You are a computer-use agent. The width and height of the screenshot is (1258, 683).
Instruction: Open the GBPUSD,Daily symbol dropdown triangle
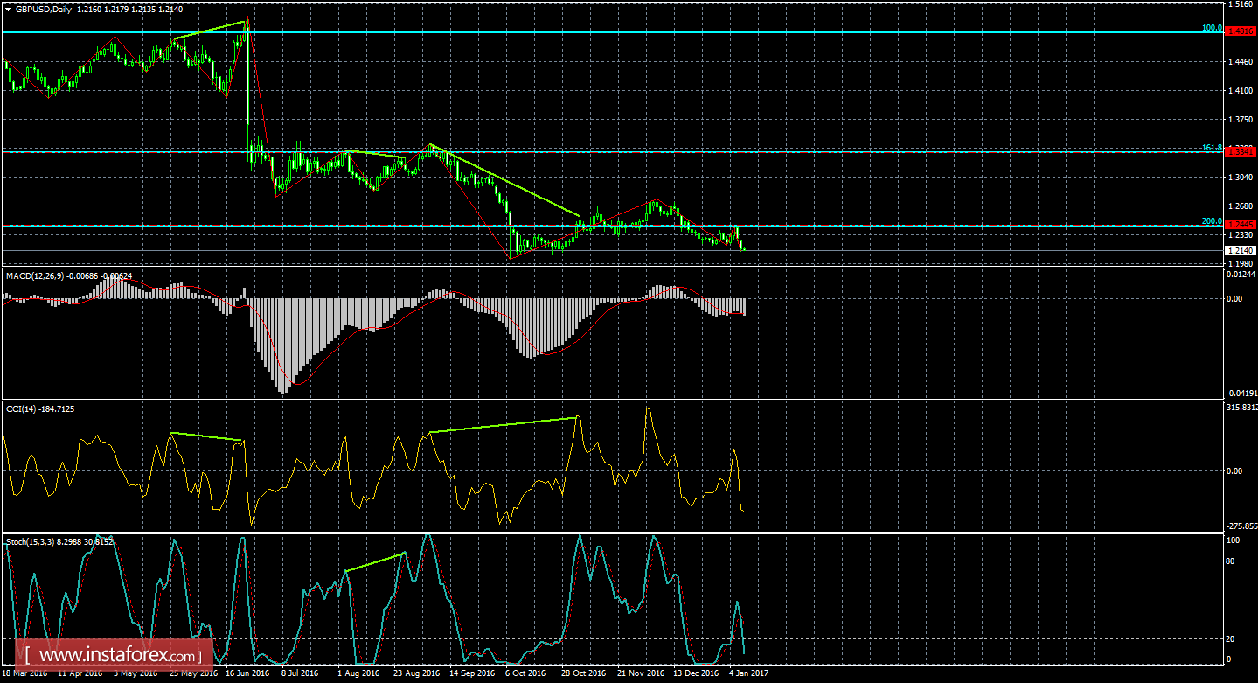[9, 10]
